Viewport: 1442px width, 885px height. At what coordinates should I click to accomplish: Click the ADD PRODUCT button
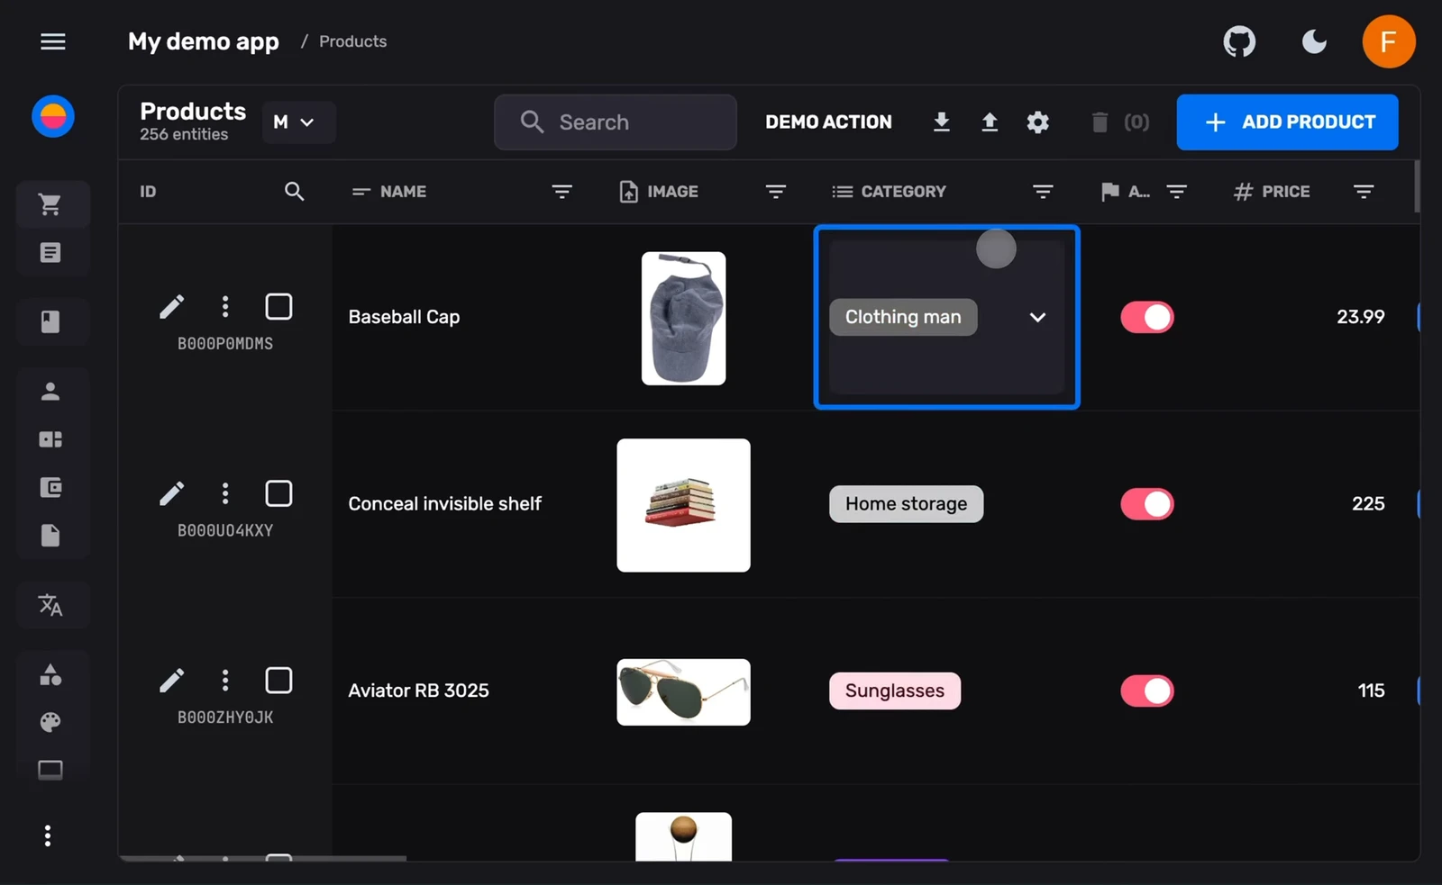[x=1287, y=122]
